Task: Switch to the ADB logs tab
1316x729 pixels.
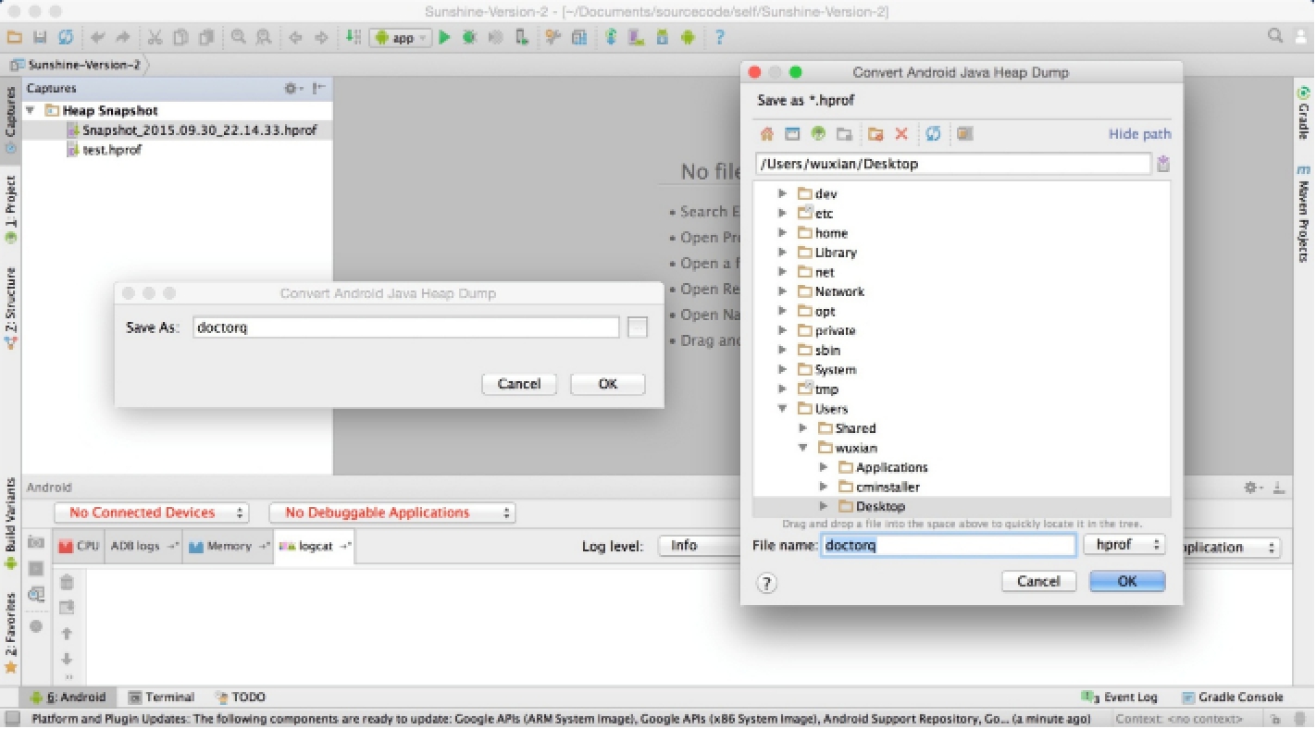Action: pos(144,546)
